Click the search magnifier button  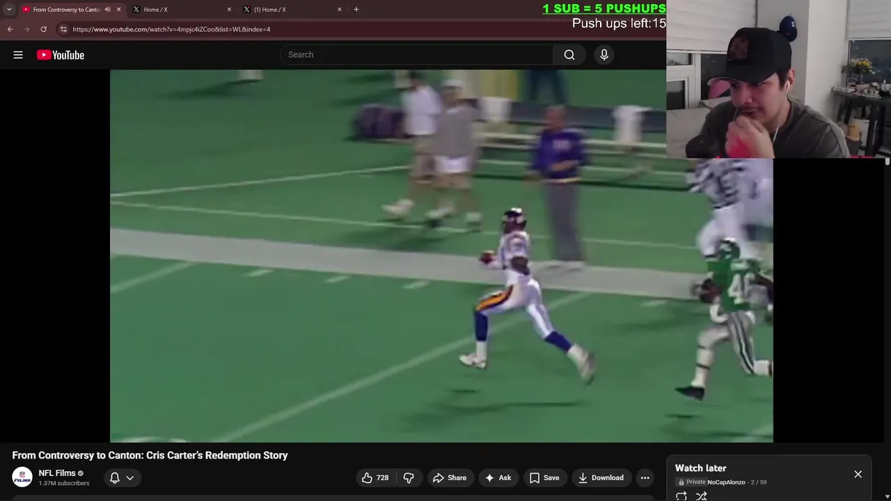point(569,55)
